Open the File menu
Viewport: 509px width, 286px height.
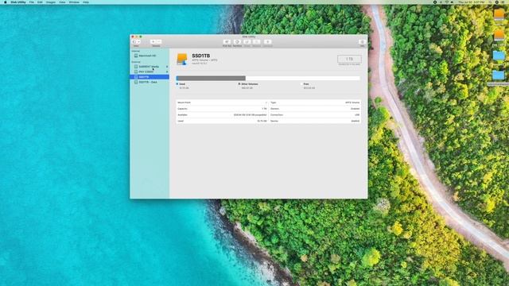pyautogui.click(x=32, y=2)
